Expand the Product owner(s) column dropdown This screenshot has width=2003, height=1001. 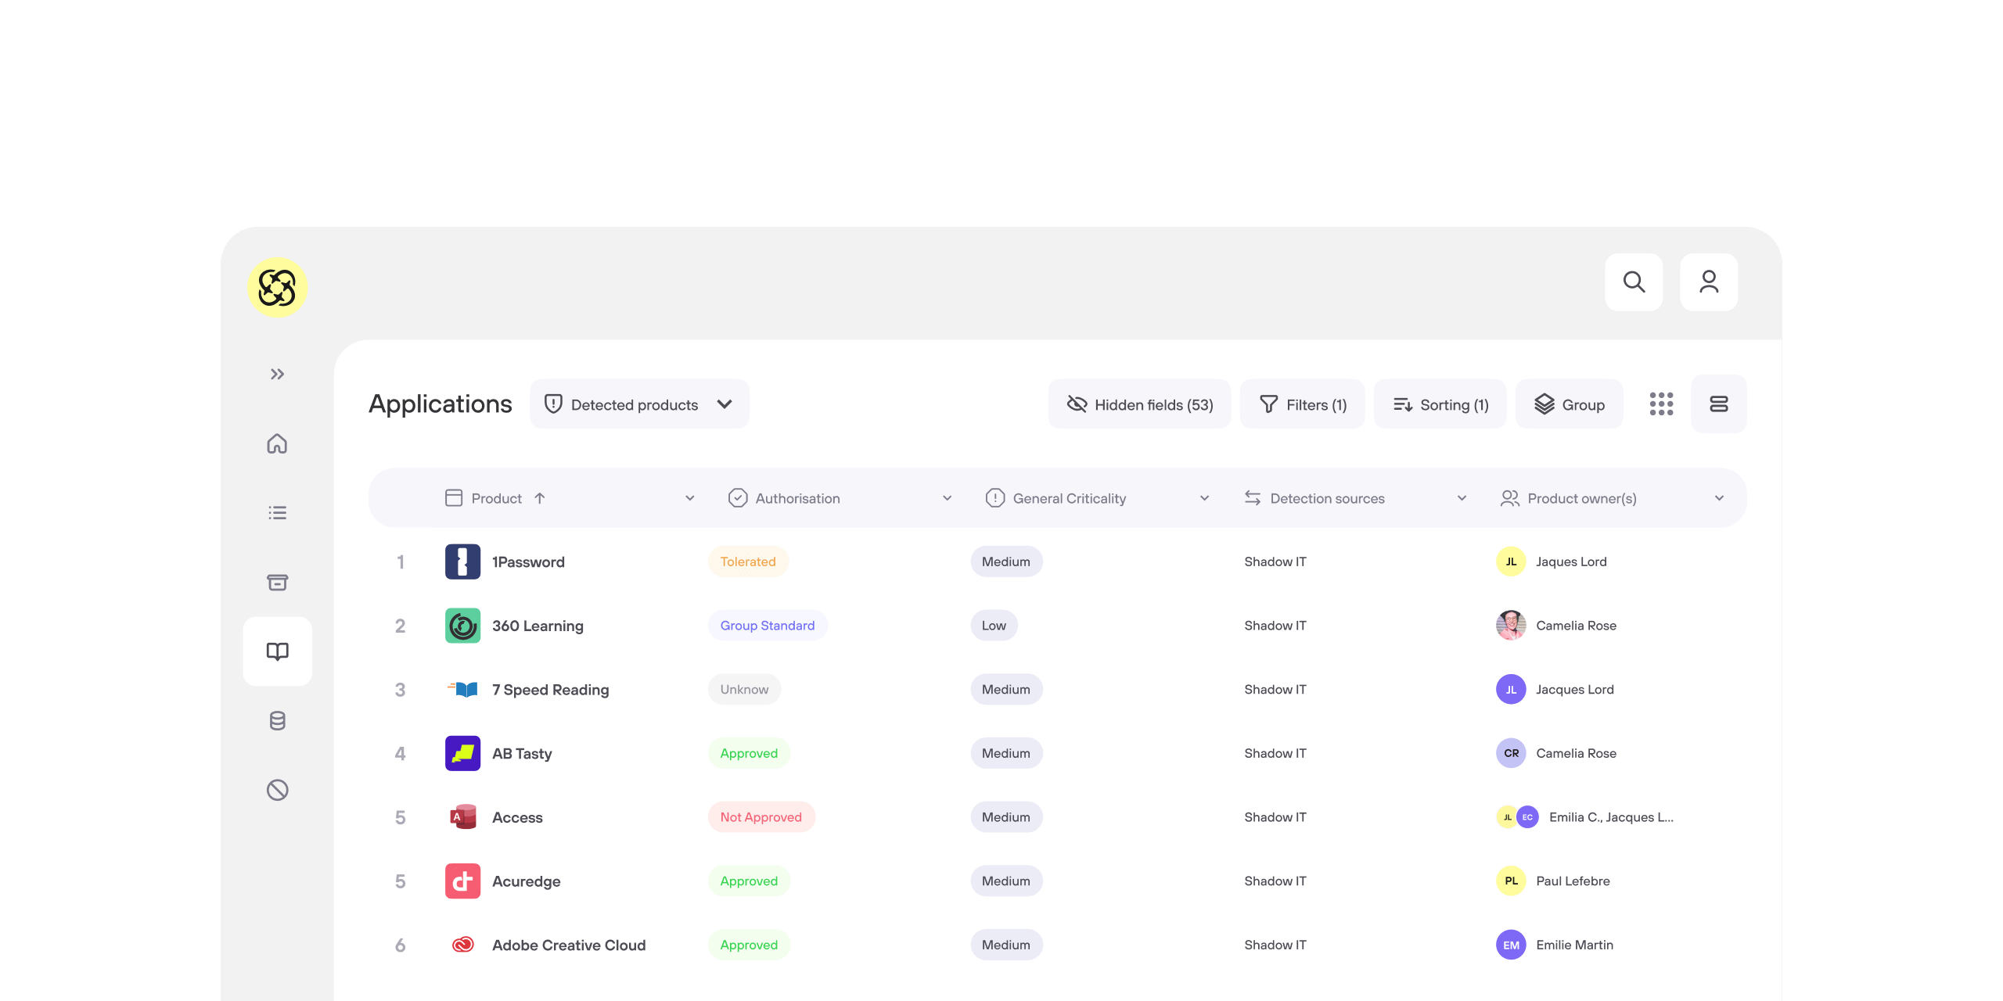click(1724, 498)
